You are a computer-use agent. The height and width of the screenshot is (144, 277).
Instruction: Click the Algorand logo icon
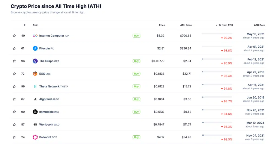35,99
